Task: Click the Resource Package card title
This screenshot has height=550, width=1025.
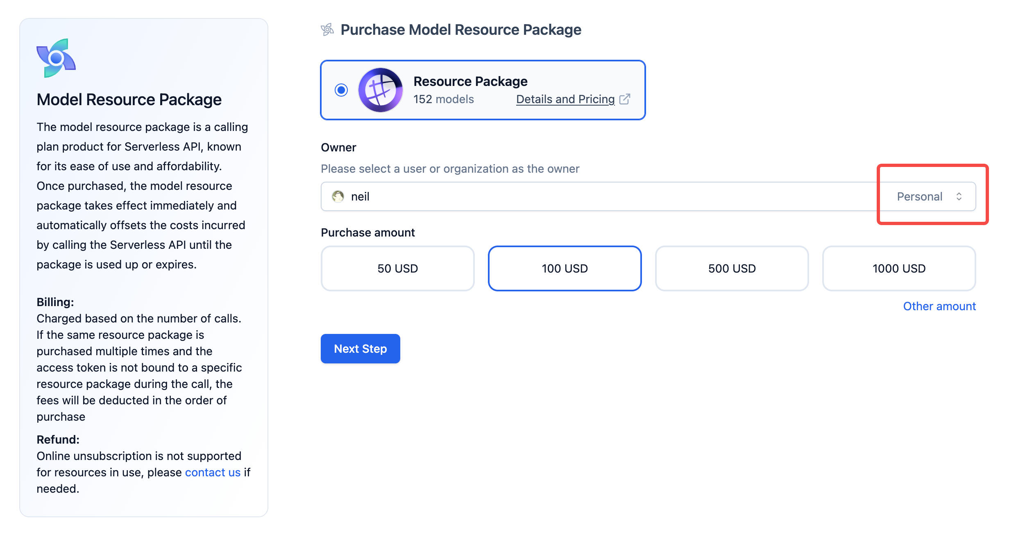Action: pos(470,81)
